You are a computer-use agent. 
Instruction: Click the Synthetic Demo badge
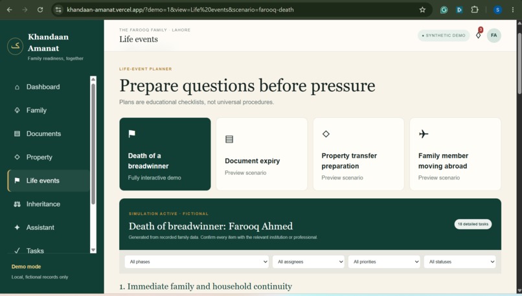[x=444, y=35]
